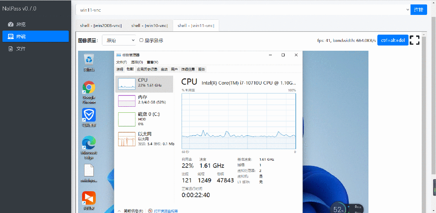Open the 文件(F) menu in Task Manager

click(121, 62)
